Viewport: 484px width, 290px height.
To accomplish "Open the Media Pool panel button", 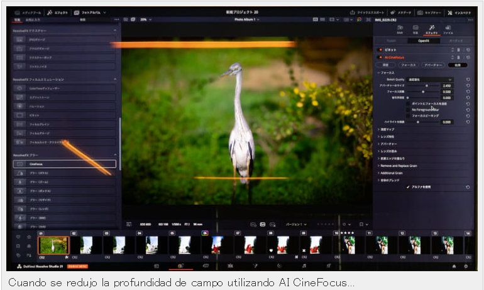I will pyautogui.click(x=28, y=13).
